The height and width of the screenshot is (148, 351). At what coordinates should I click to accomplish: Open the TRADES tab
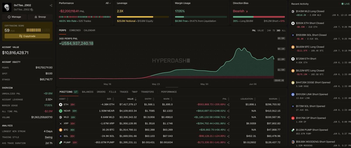tap(124, 92)
